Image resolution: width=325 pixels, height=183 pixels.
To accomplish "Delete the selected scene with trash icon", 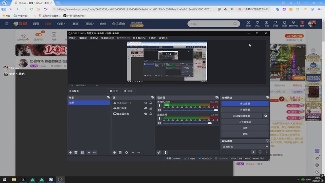I will (x=76, y=152).
